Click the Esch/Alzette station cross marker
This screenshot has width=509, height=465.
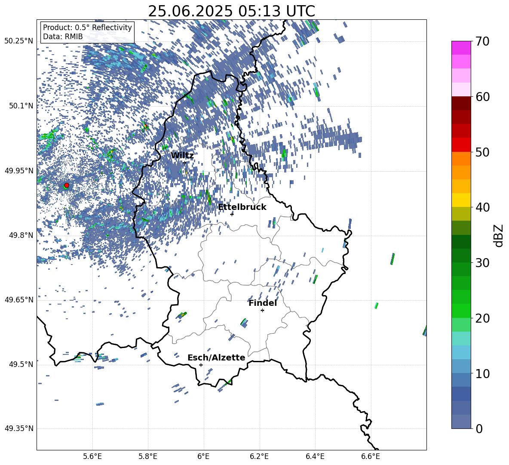pos(201,365)
